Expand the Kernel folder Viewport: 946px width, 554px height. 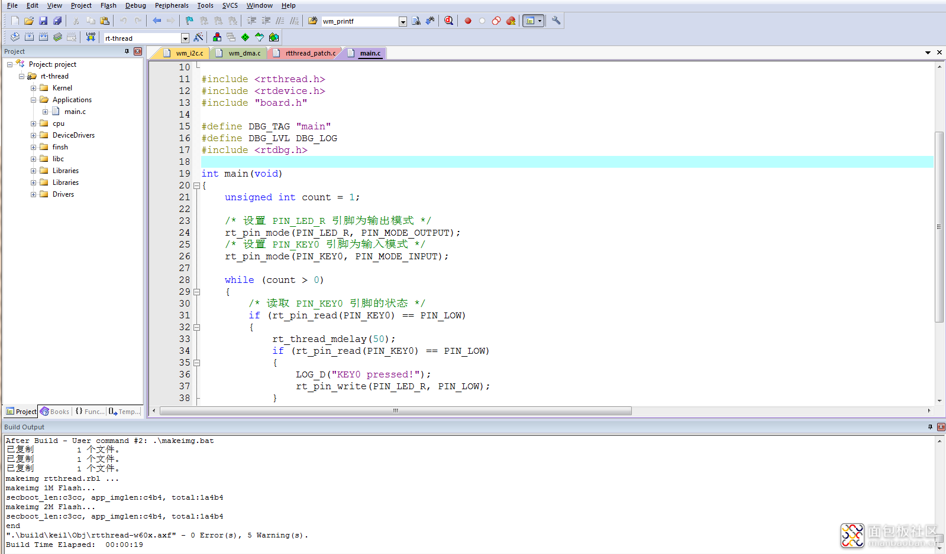(33, 88)
